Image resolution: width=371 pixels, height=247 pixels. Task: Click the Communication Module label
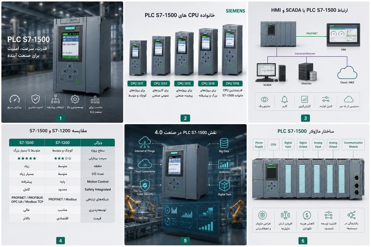point(353,145)
